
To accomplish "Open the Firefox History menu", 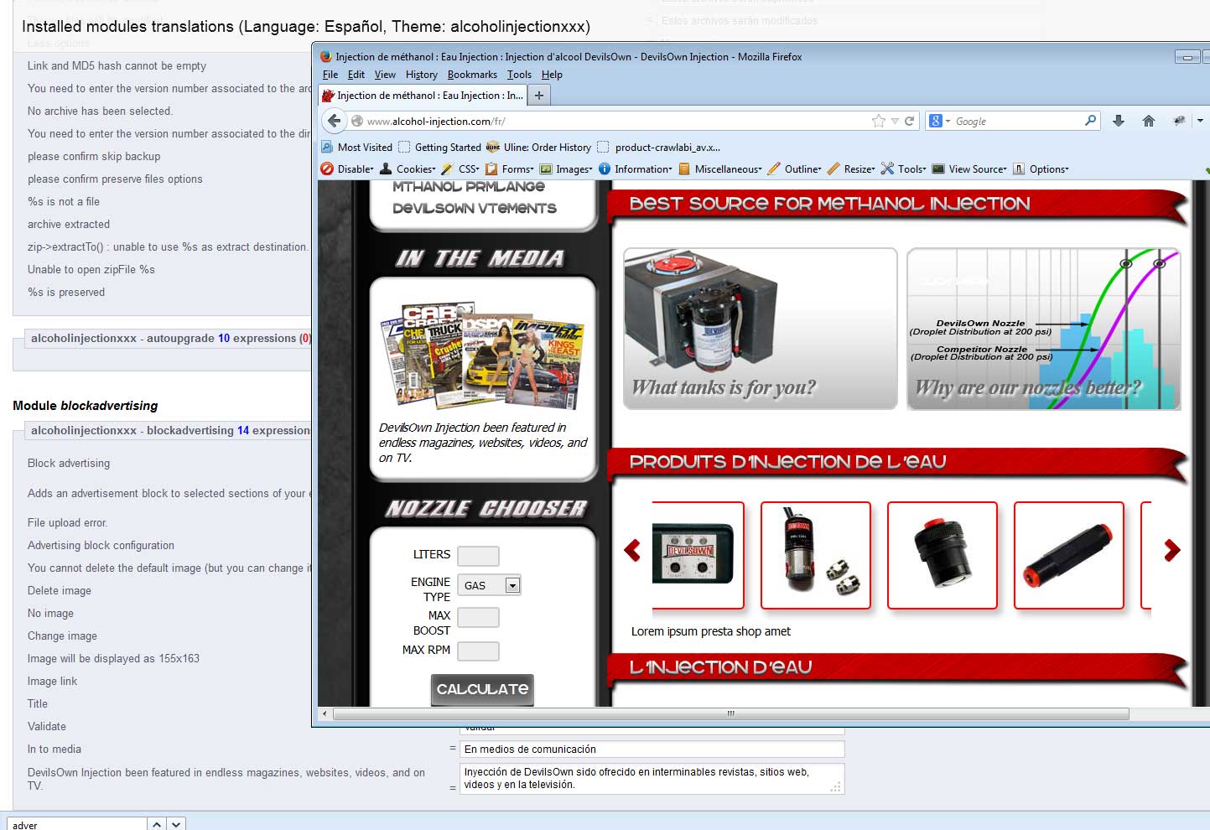I will click(422, 75).
